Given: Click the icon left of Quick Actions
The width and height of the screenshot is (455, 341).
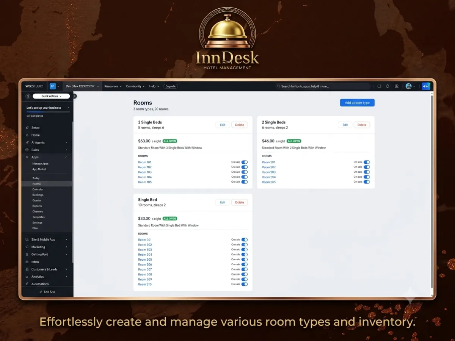Looking at the screenshot, I should 28,96.
